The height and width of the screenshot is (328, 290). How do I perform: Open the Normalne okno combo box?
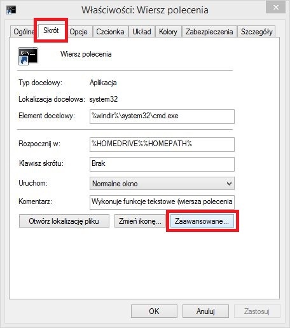pyautogui.click(x=162, y=184)
